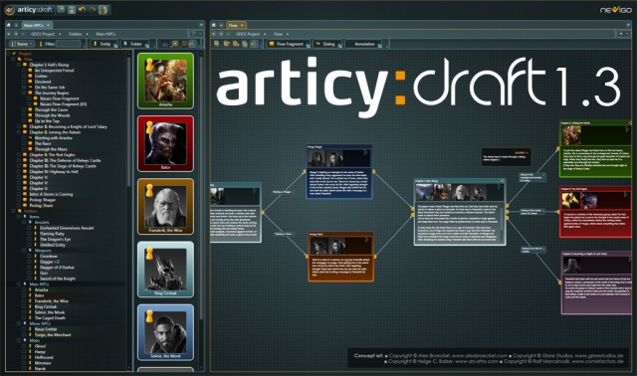Image resolution: width=637 pixels, height=376 pixels.
Task: Click the Annotation button
Action: pyautogui.click(x=364, y=44)
